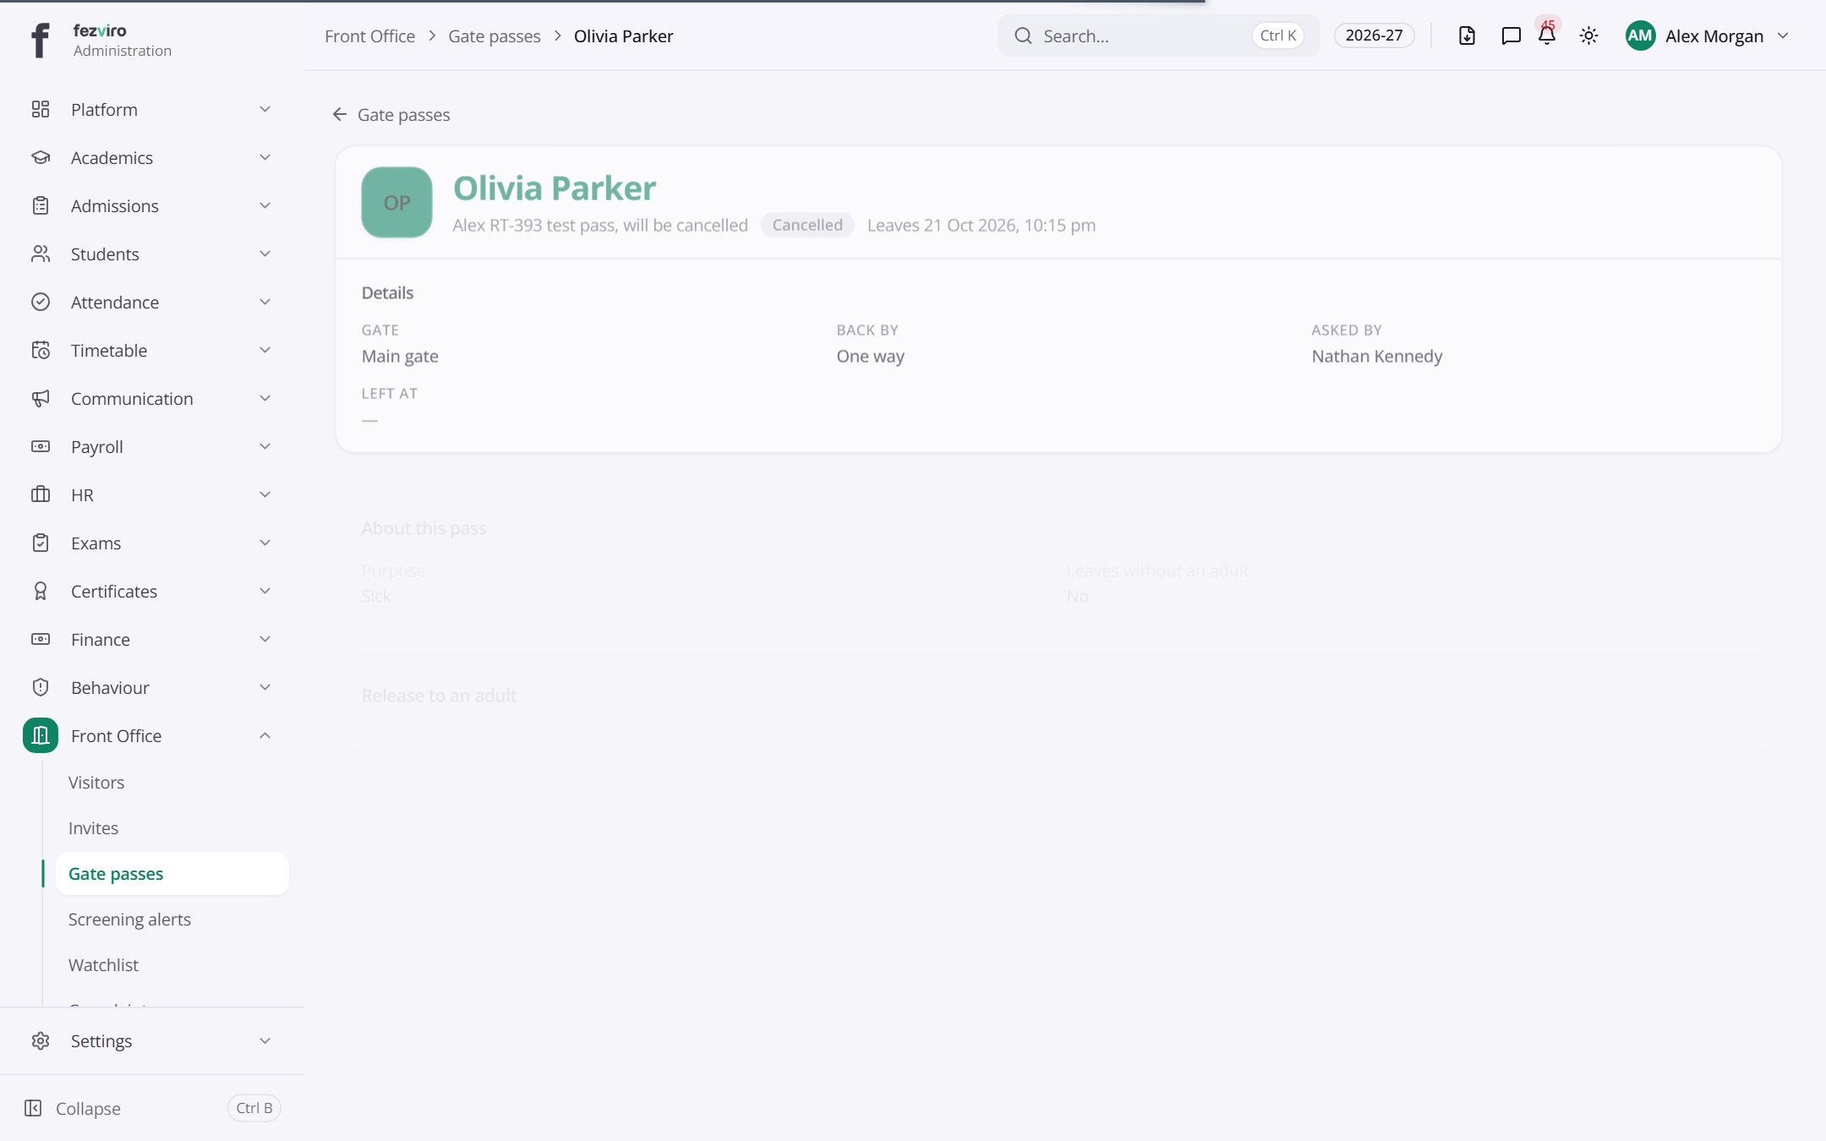Click the Students people icon
1826x1141 pixels.
[41, 254]
